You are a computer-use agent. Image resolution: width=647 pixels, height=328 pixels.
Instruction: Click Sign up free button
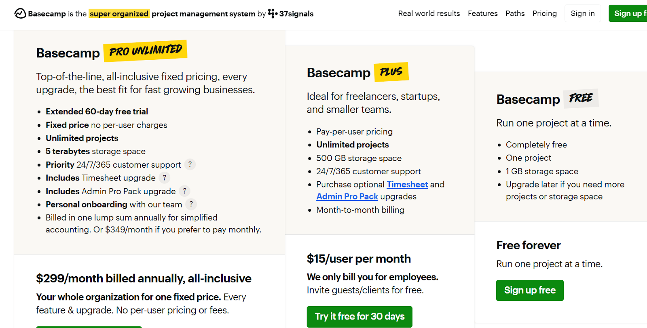(x=530, y=290)
